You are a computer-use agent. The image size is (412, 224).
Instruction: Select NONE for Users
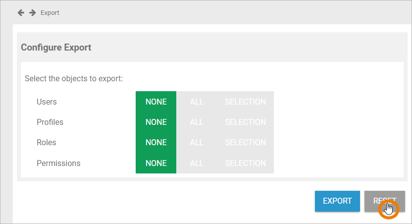156,102
